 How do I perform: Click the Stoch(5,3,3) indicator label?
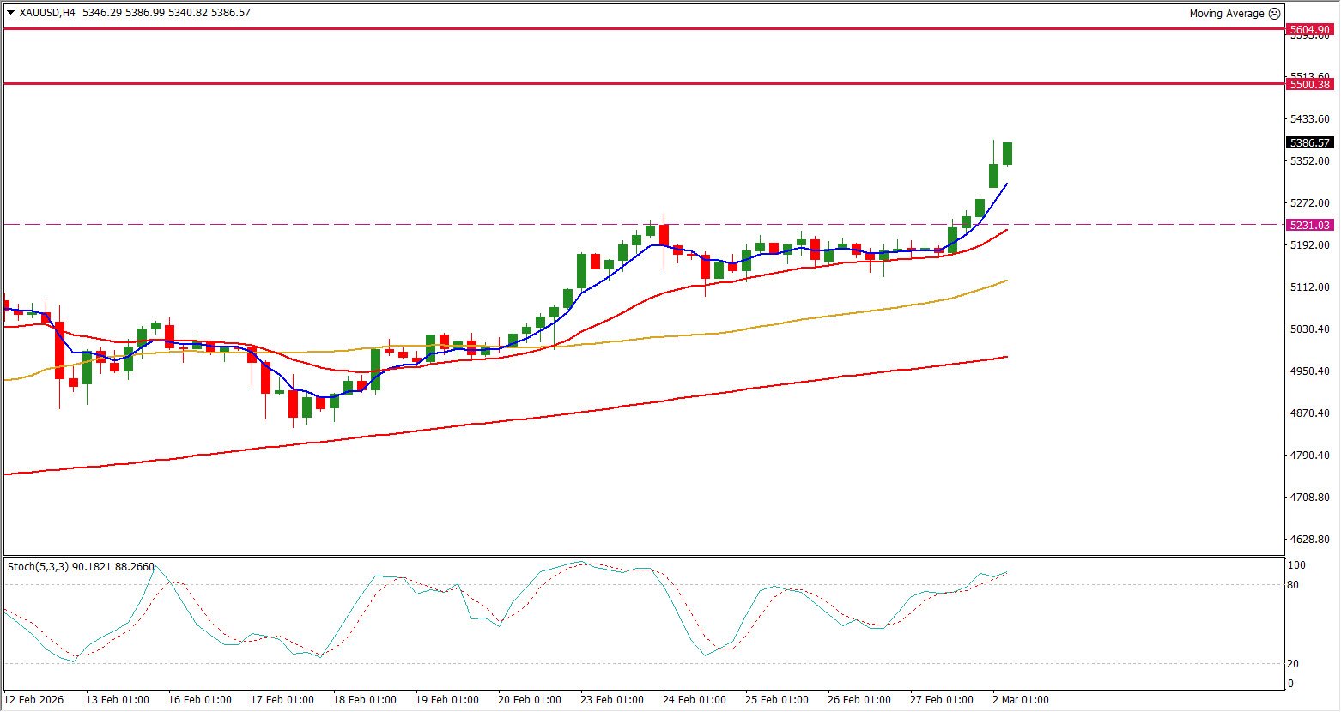(37, 566)
